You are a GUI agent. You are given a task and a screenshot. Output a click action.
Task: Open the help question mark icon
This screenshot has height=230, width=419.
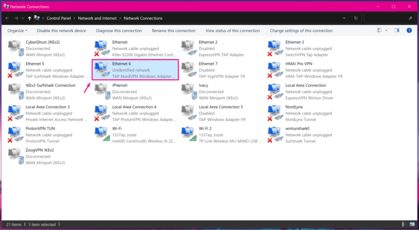tap(409, 31)
